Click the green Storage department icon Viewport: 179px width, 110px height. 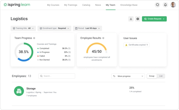(x=19, y=91)
